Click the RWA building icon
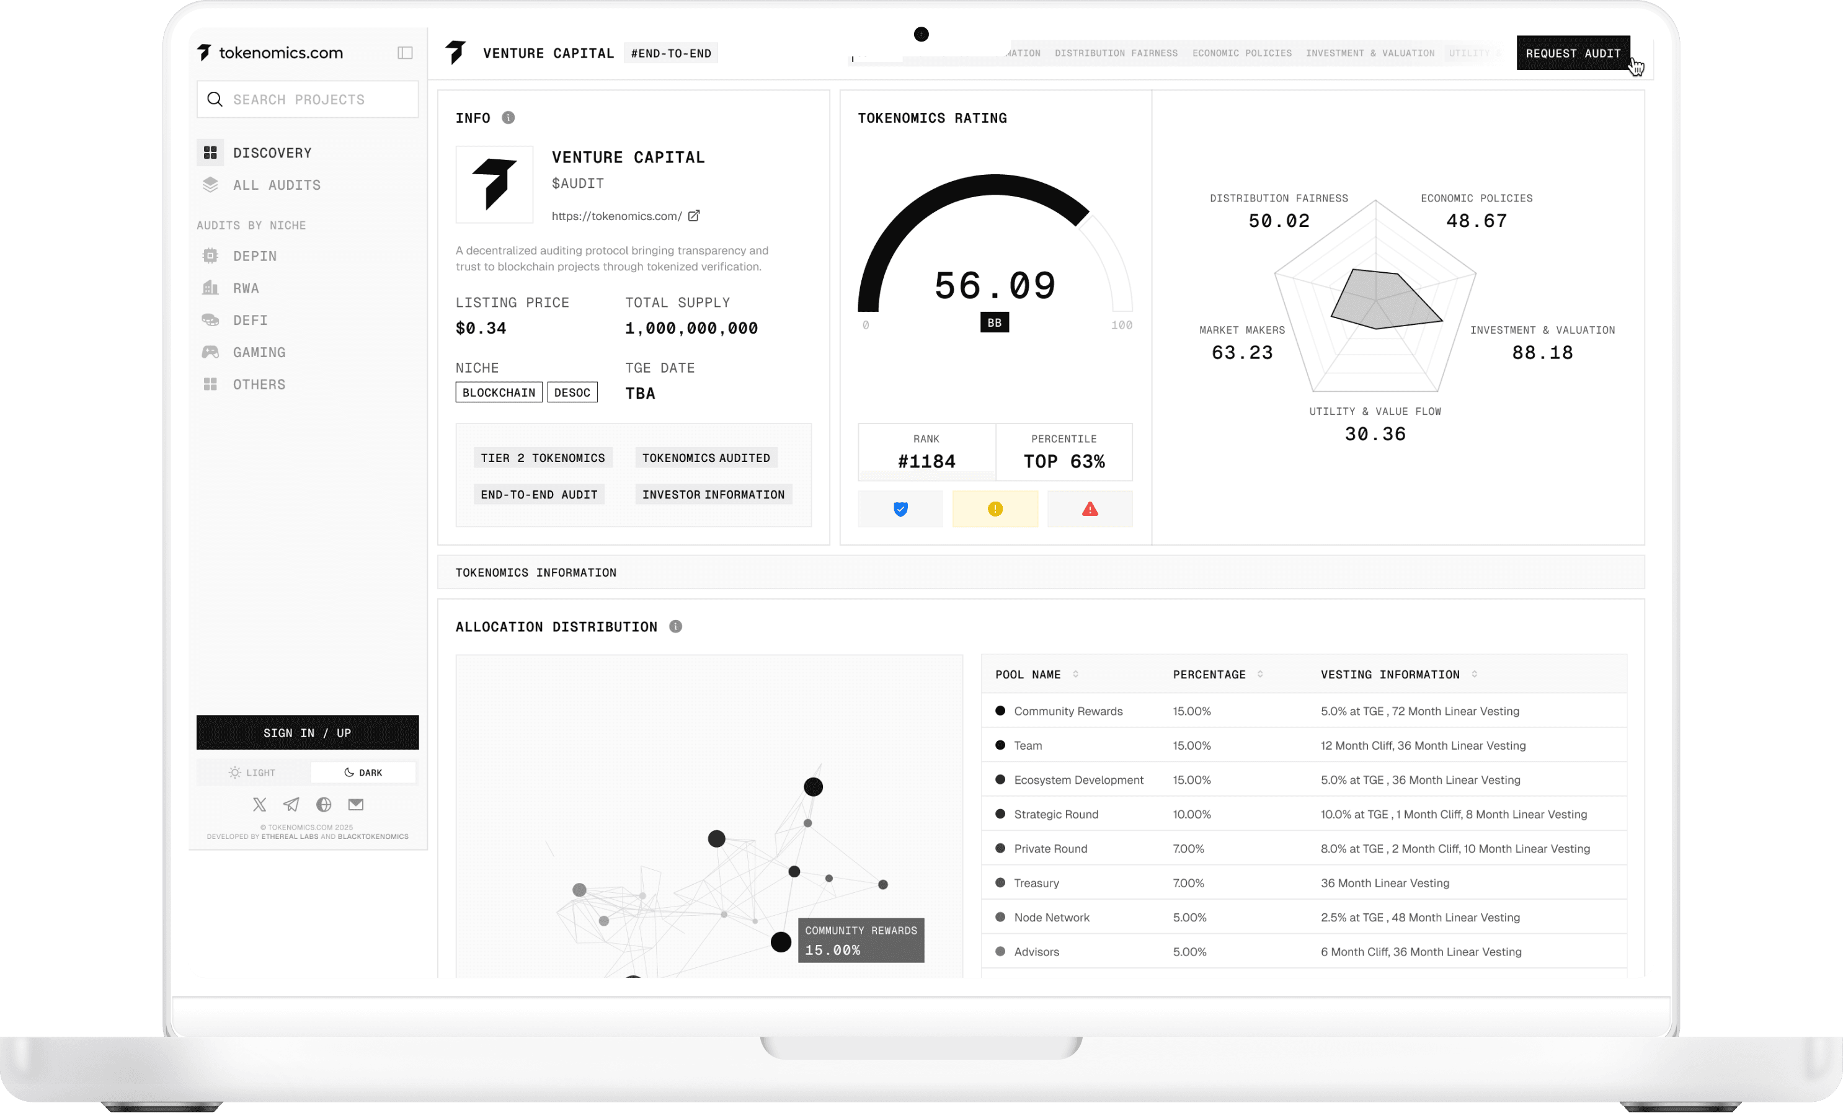The width and height of the screenshot is (1843, 1113). pos(210,288)
